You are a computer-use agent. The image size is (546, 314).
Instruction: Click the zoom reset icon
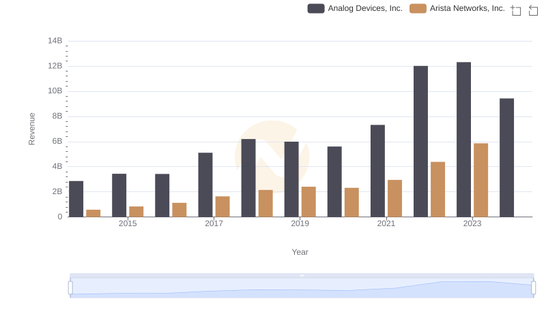pos(533,10)
